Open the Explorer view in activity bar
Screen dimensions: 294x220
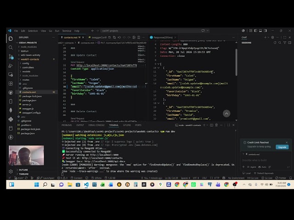(11, 38)
